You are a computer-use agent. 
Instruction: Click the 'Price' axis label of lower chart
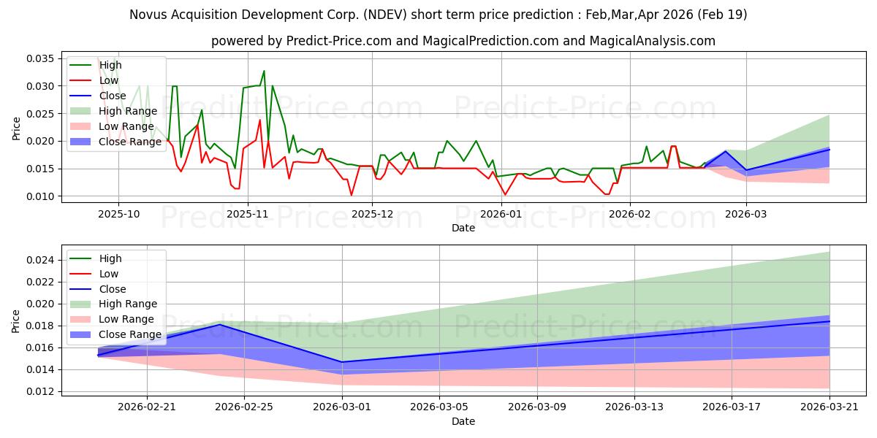[x=16, y=321]
